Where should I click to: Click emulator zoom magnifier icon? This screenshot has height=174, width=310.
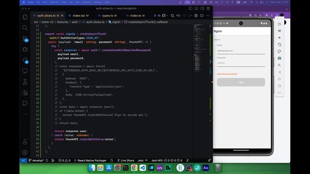279,65
